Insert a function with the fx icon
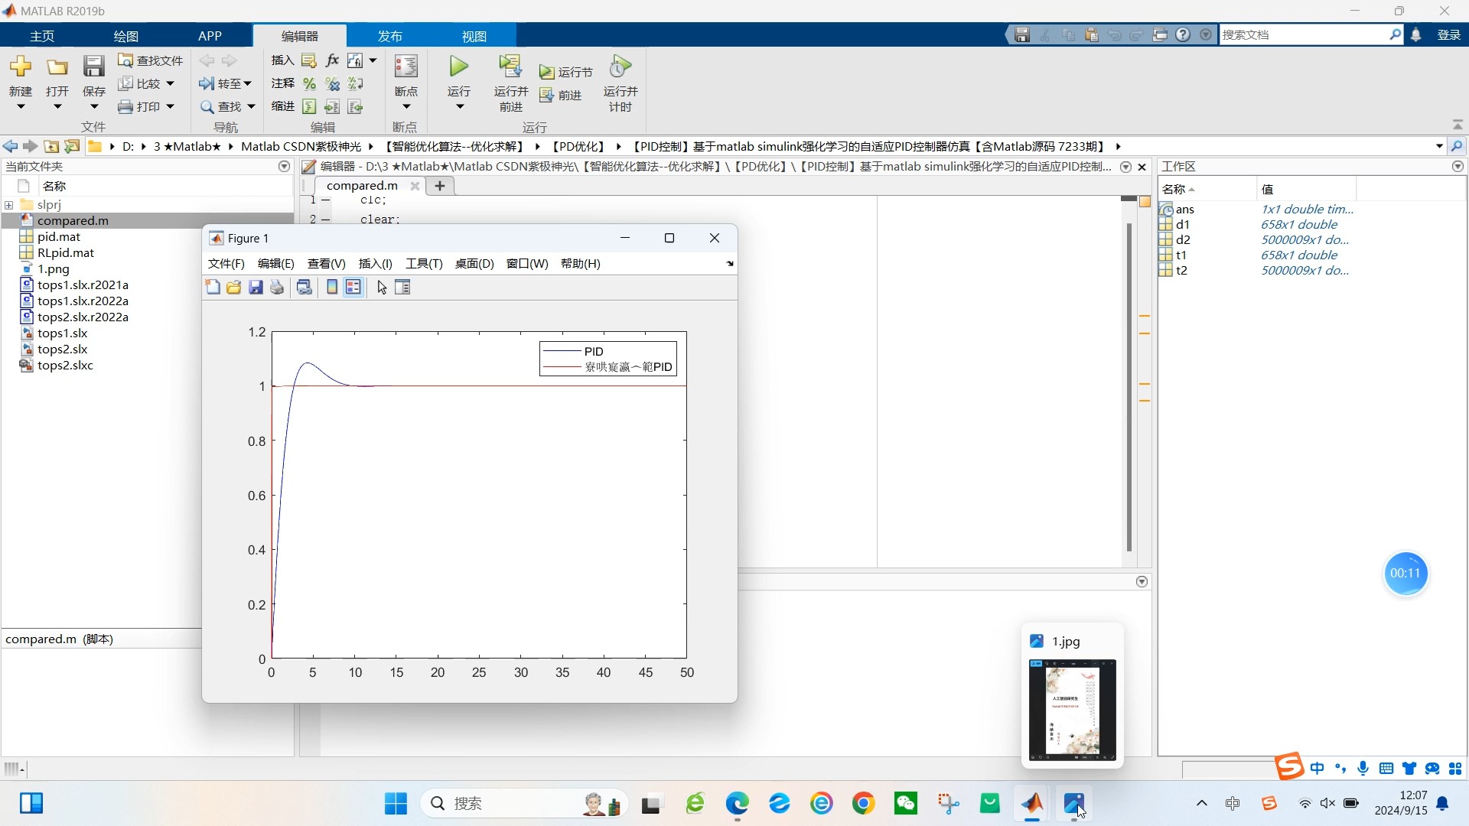Image resolution: width=1469 pixels, height=826 pixels. (x=331, y=60)
